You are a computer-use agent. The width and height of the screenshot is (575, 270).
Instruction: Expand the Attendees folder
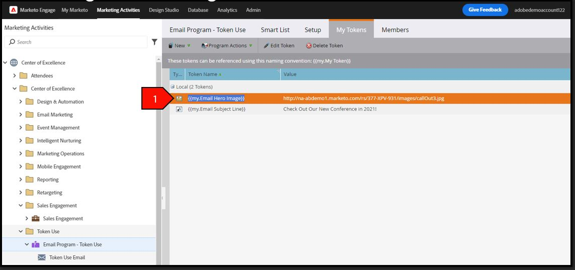tap(14, 76)
